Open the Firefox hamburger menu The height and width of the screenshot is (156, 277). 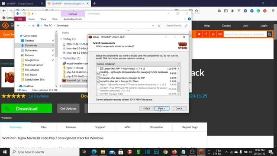click(x=273, y=11)
